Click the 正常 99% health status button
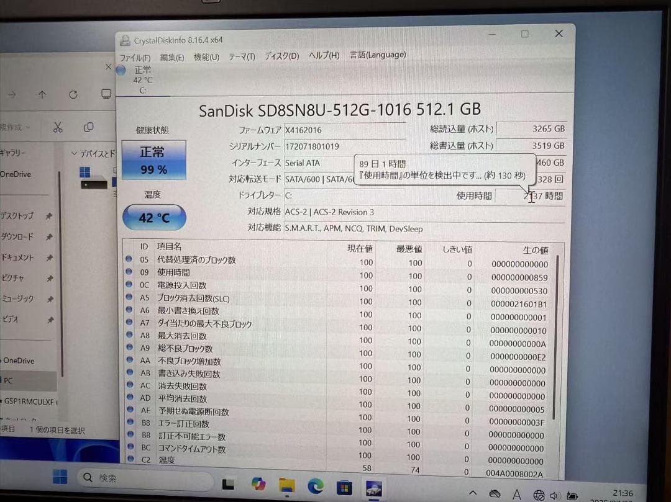 pos(153,159)
